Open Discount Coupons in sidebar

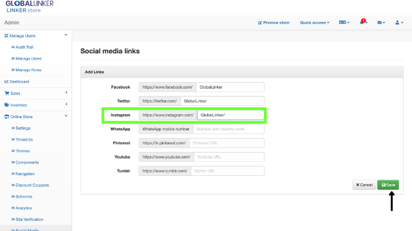click(30, 185)
